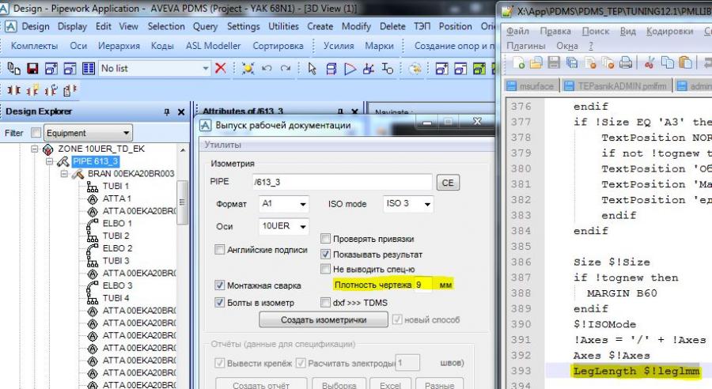Toggle the Filter checkbox in Design Explorer

36,133
